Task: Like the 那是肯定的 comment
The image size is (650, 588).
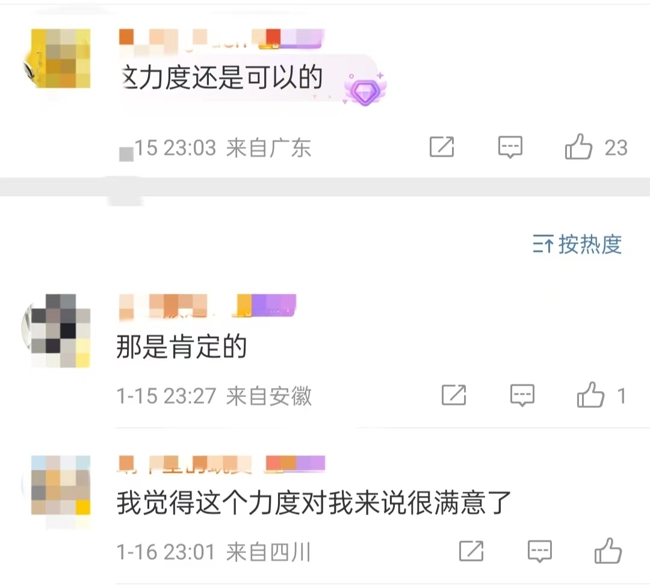Action: click(591, 395)
